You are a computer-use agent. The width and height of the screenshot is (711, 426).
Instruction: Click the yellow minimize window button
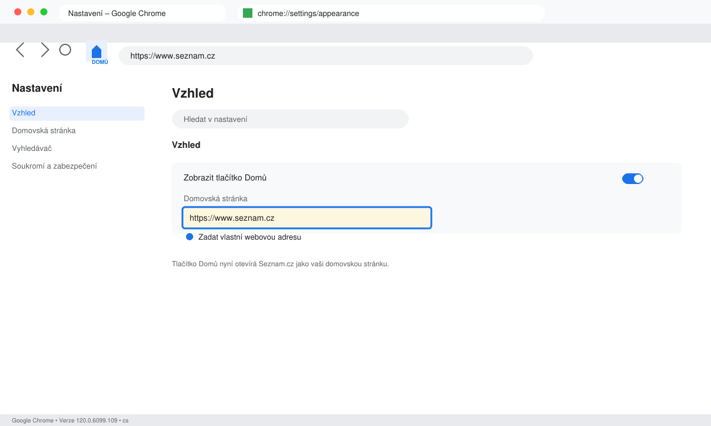coord(31,12)
